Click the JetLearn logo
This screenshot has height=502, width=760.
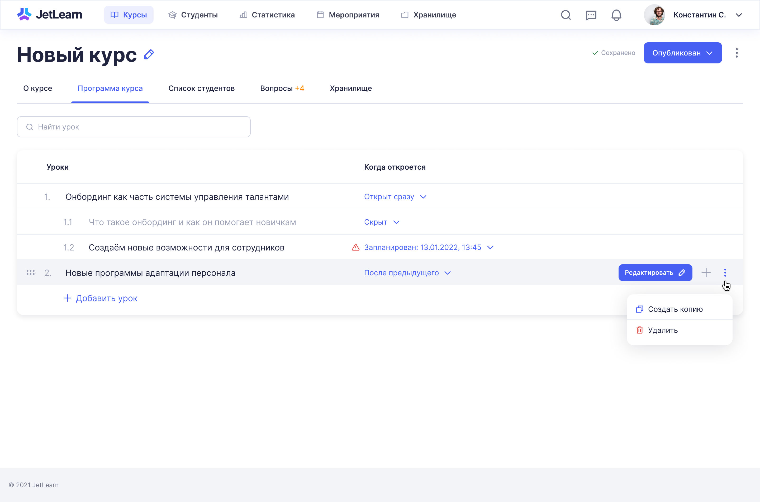(50, 15)
